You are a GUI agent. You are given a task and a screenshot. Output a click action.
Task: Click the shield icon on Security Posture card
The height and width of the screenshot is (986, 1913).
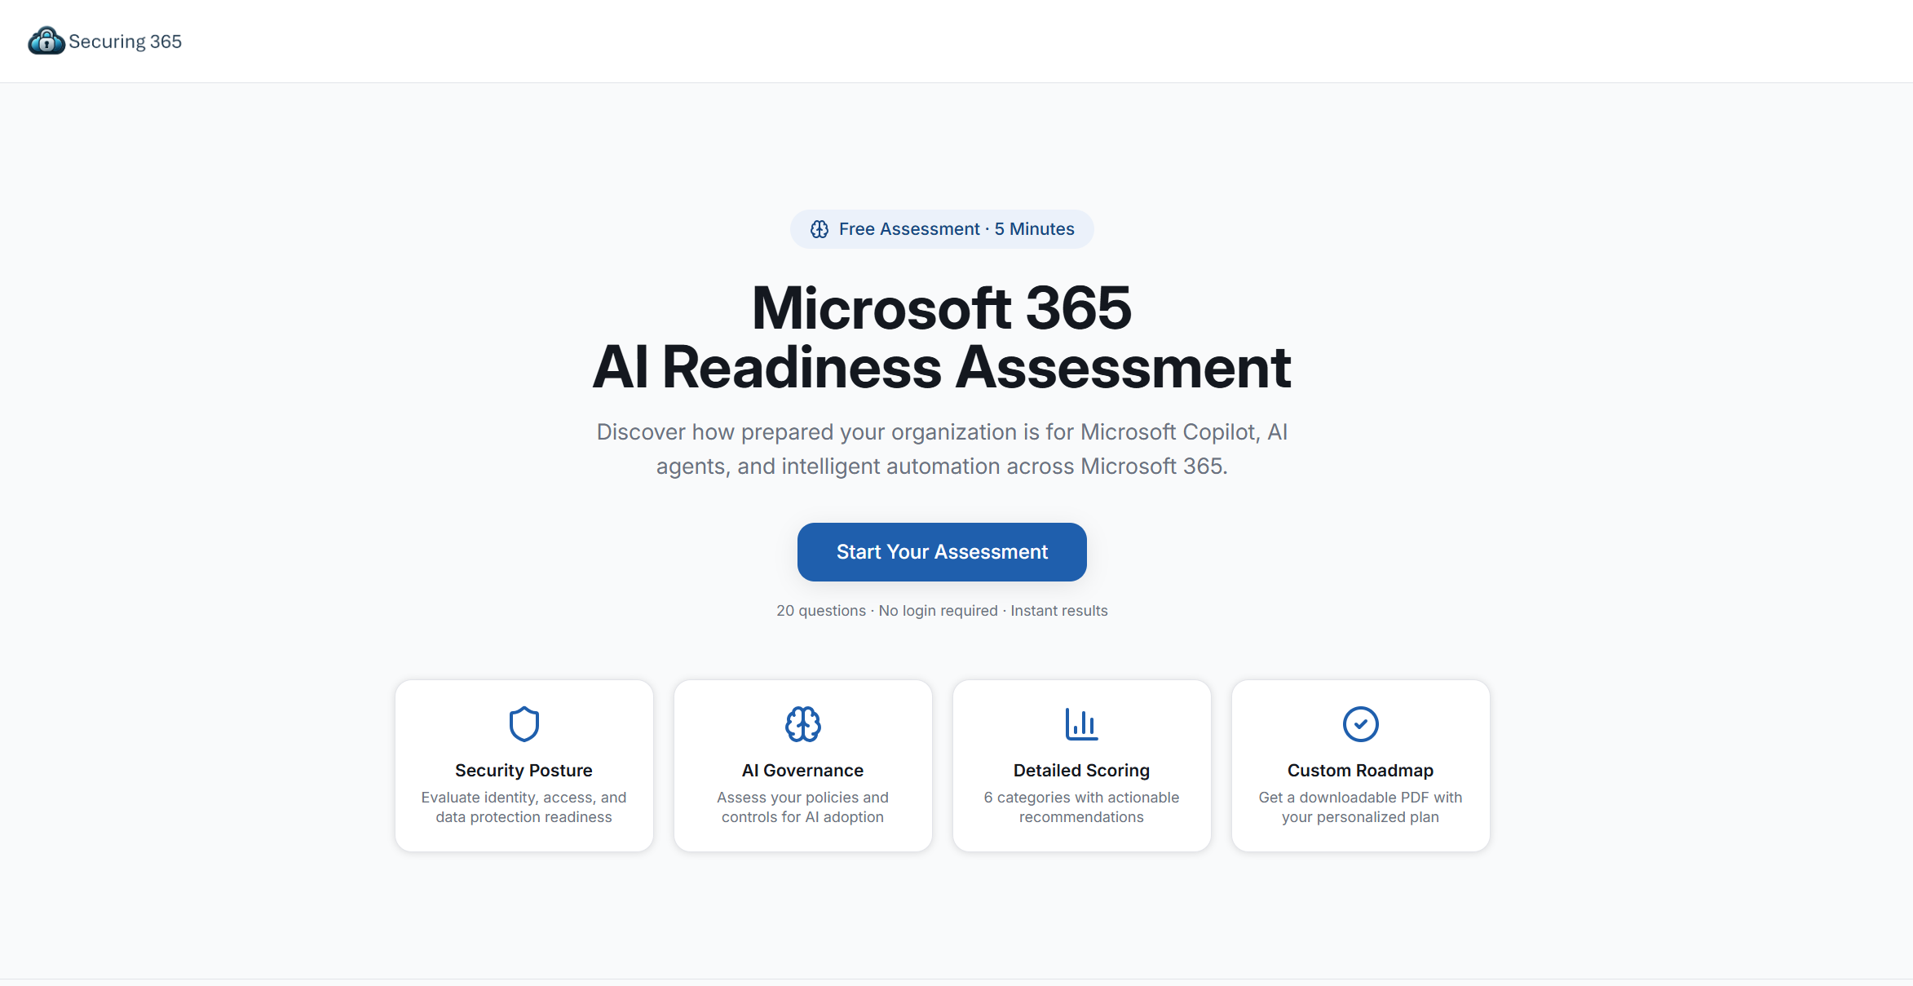(524, 724)
